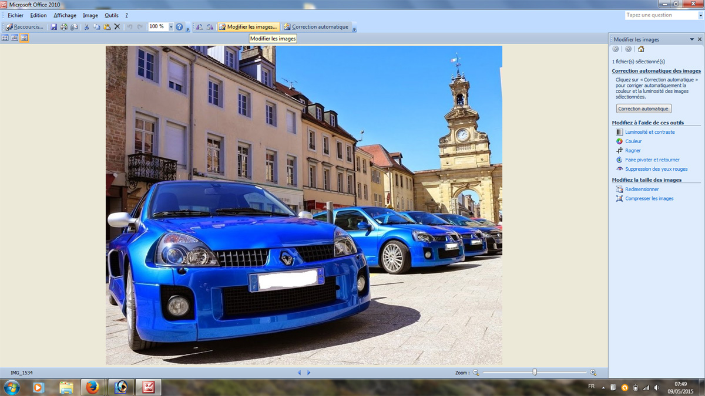This screenshot has height=396, width=705.
Task: Click the Cut scissors icon
Action: tap(86, 27)
